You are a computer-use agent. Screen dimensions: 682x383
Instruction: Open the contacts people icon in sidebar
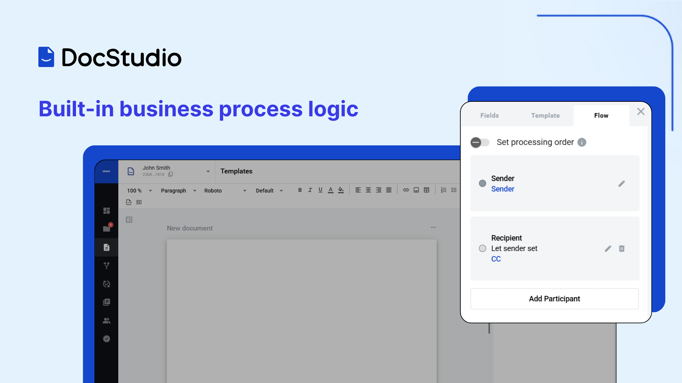(107, 321)
